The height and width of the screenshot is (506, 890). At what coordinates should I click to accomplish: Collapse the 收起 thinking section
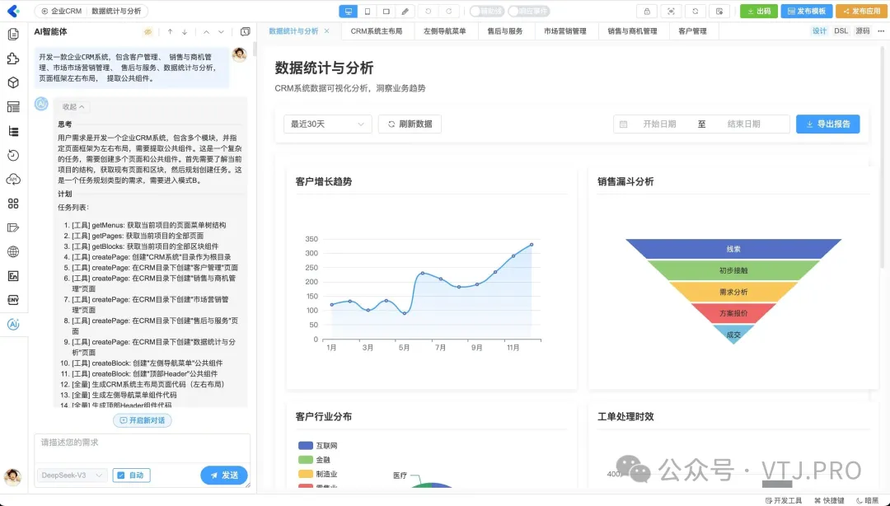(x=73, y=106)
